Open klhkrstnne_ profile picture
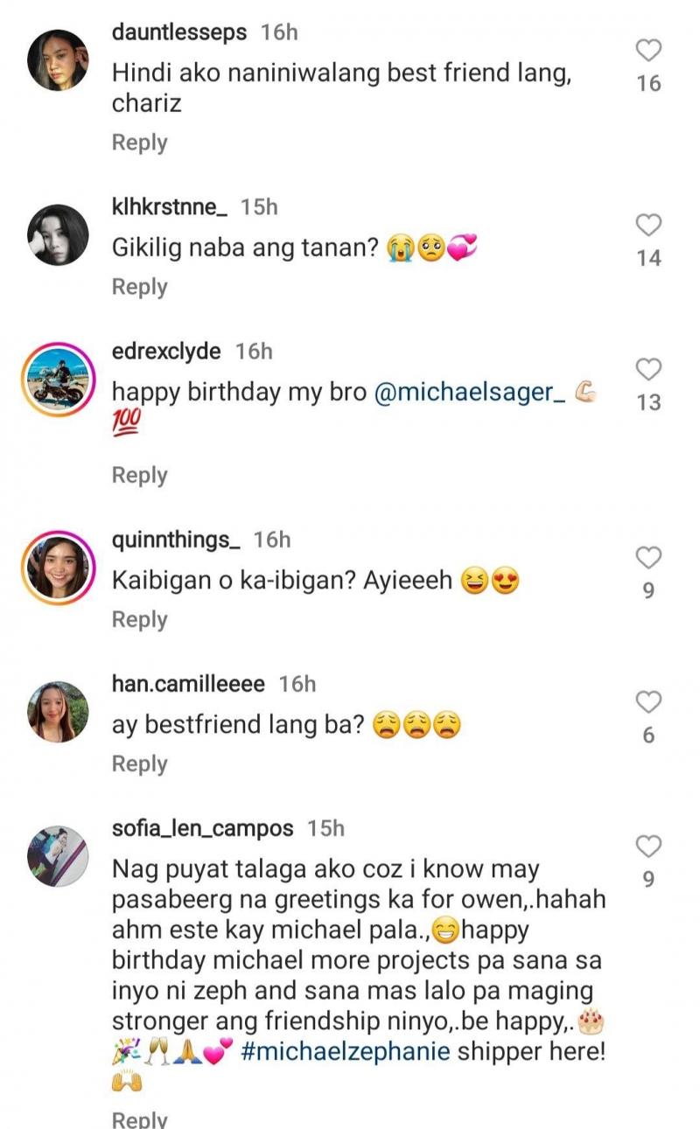This screenshot has width=700, height=1129. tap(58, 234)
